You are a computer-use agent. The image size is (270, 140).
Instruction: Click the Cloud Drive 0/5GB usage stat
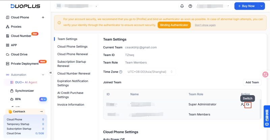point(39,134)
